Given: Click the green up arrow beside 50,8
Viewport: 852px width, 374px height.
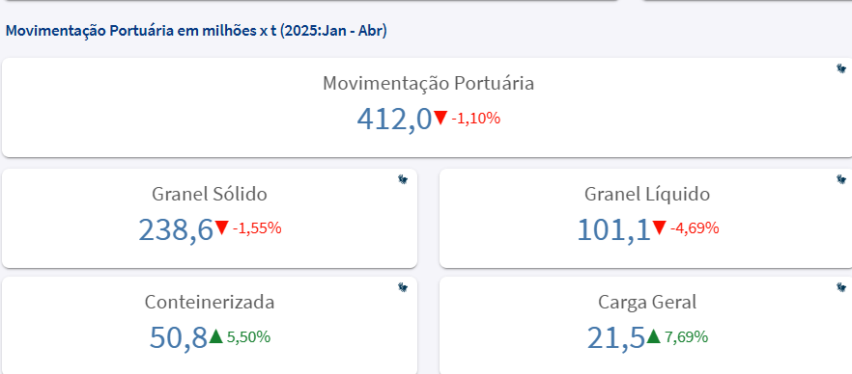Looking at the screenshot, I should tap(216, 336).
